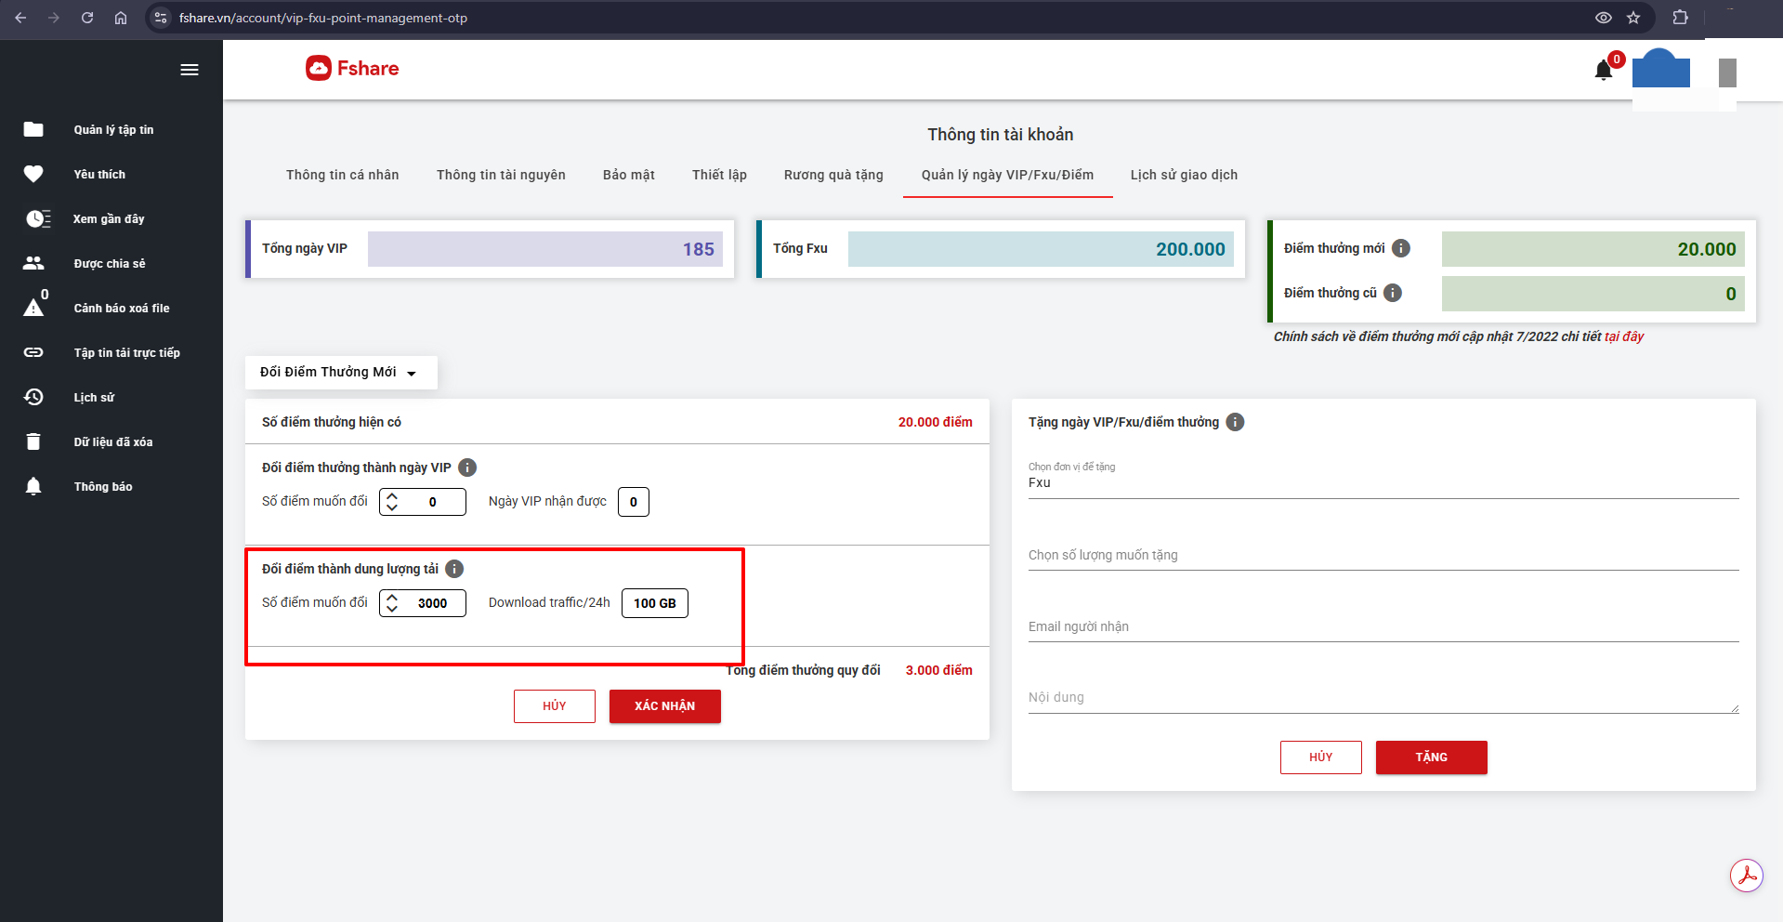Switch to the Bảo mật tab

[628, 175]
